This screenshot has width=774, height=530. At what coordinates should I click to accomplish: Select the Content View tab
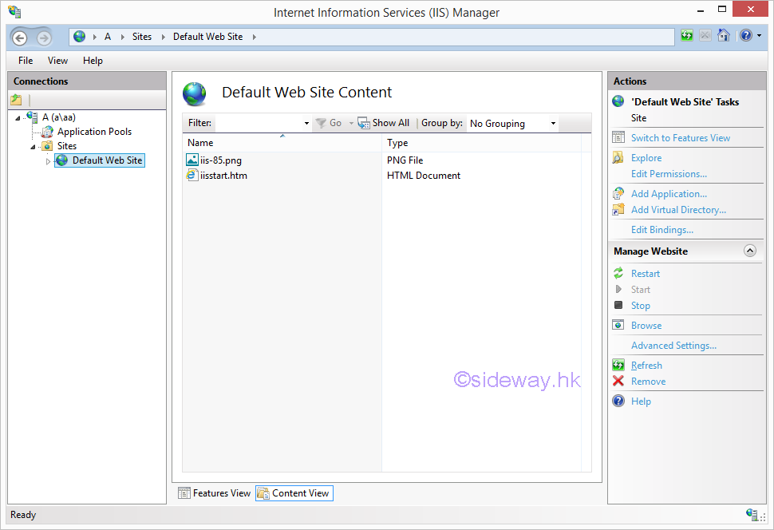point(294,493)
